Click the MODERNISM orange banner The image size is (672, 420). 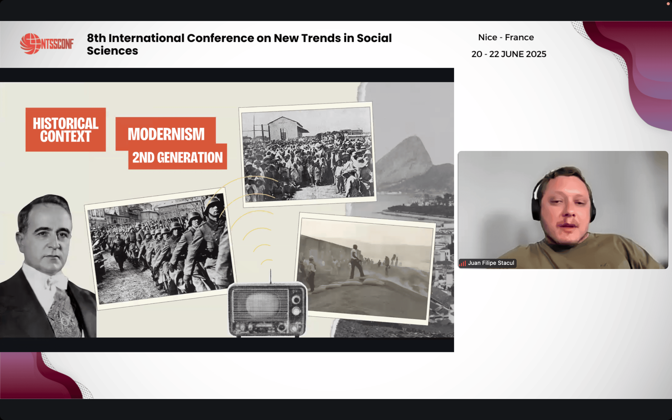coord(166,134)
